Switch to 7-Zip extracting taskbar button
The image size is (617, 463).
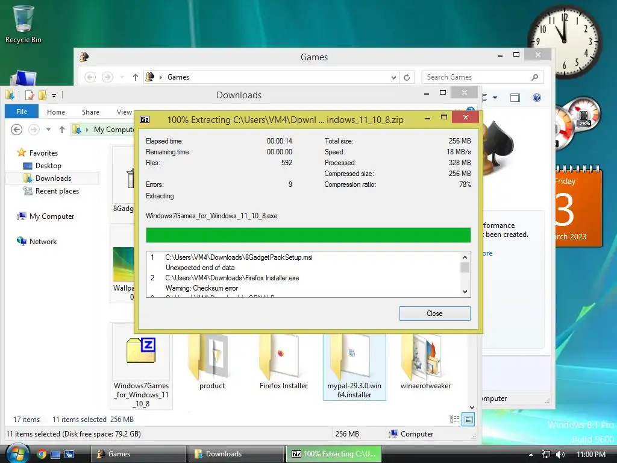tap(333, 454)
